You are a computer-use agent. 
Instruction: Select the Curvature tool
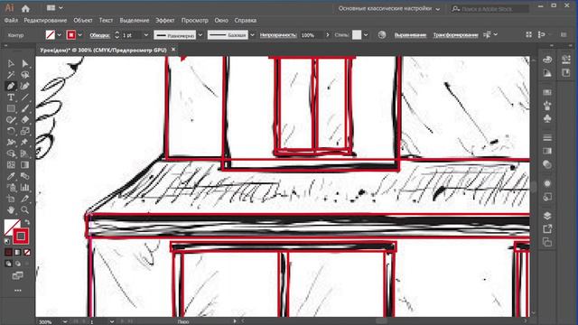(x=24, y=87)
